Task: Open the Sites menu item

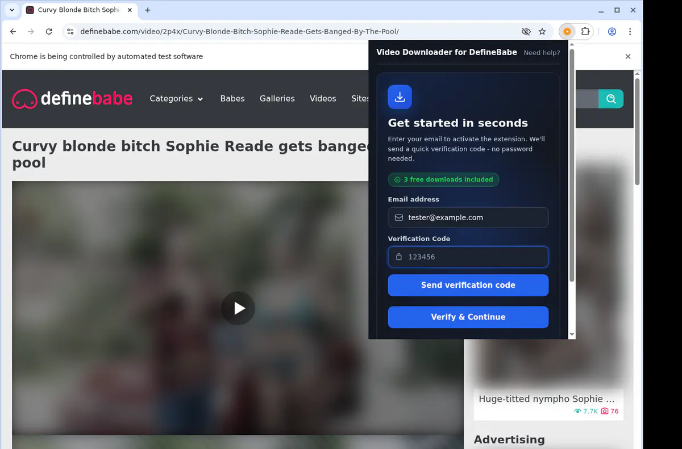Action: coord(360,99)
